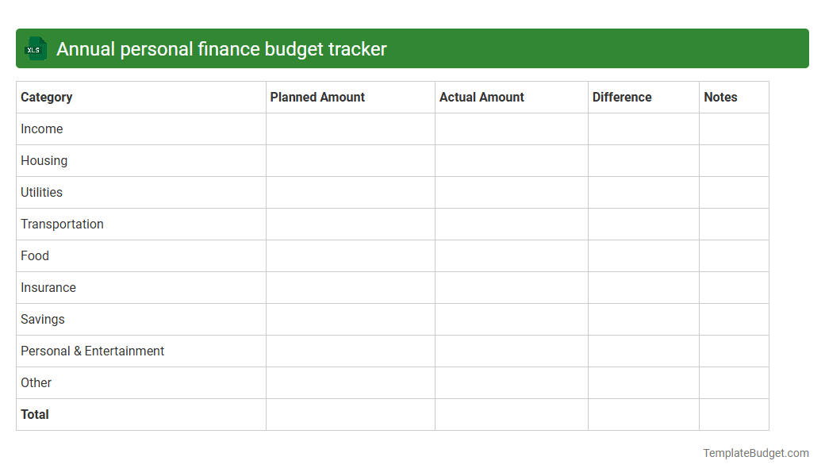Click the Housing row label
Image resolution: width=825 pixels, height=476 pixels.
click(x=44, y=160)
